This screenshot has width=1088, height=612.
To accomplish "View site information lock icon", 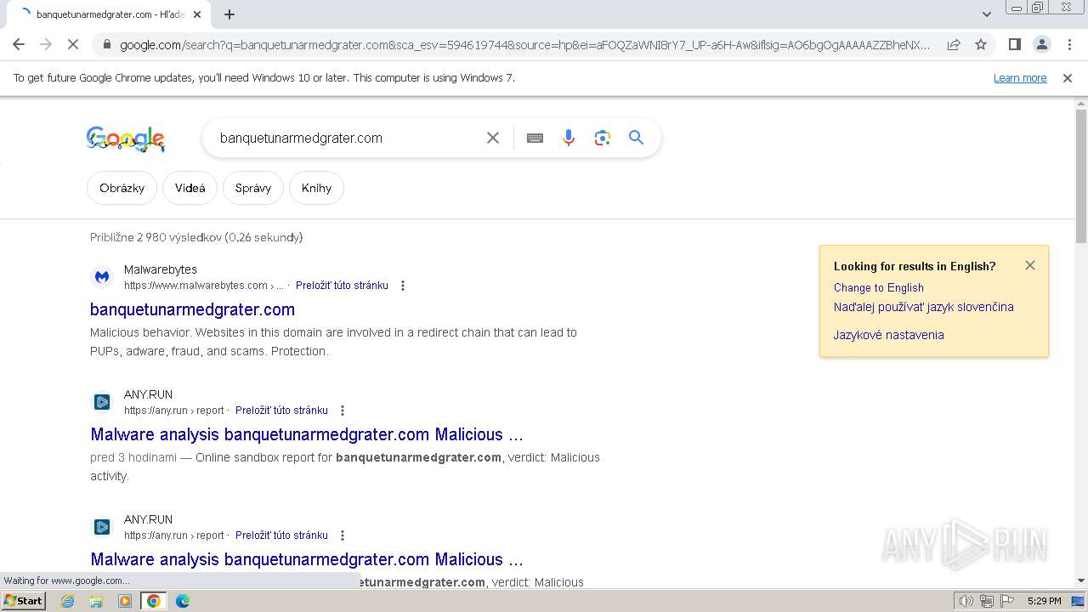I will tap(106, 44).
